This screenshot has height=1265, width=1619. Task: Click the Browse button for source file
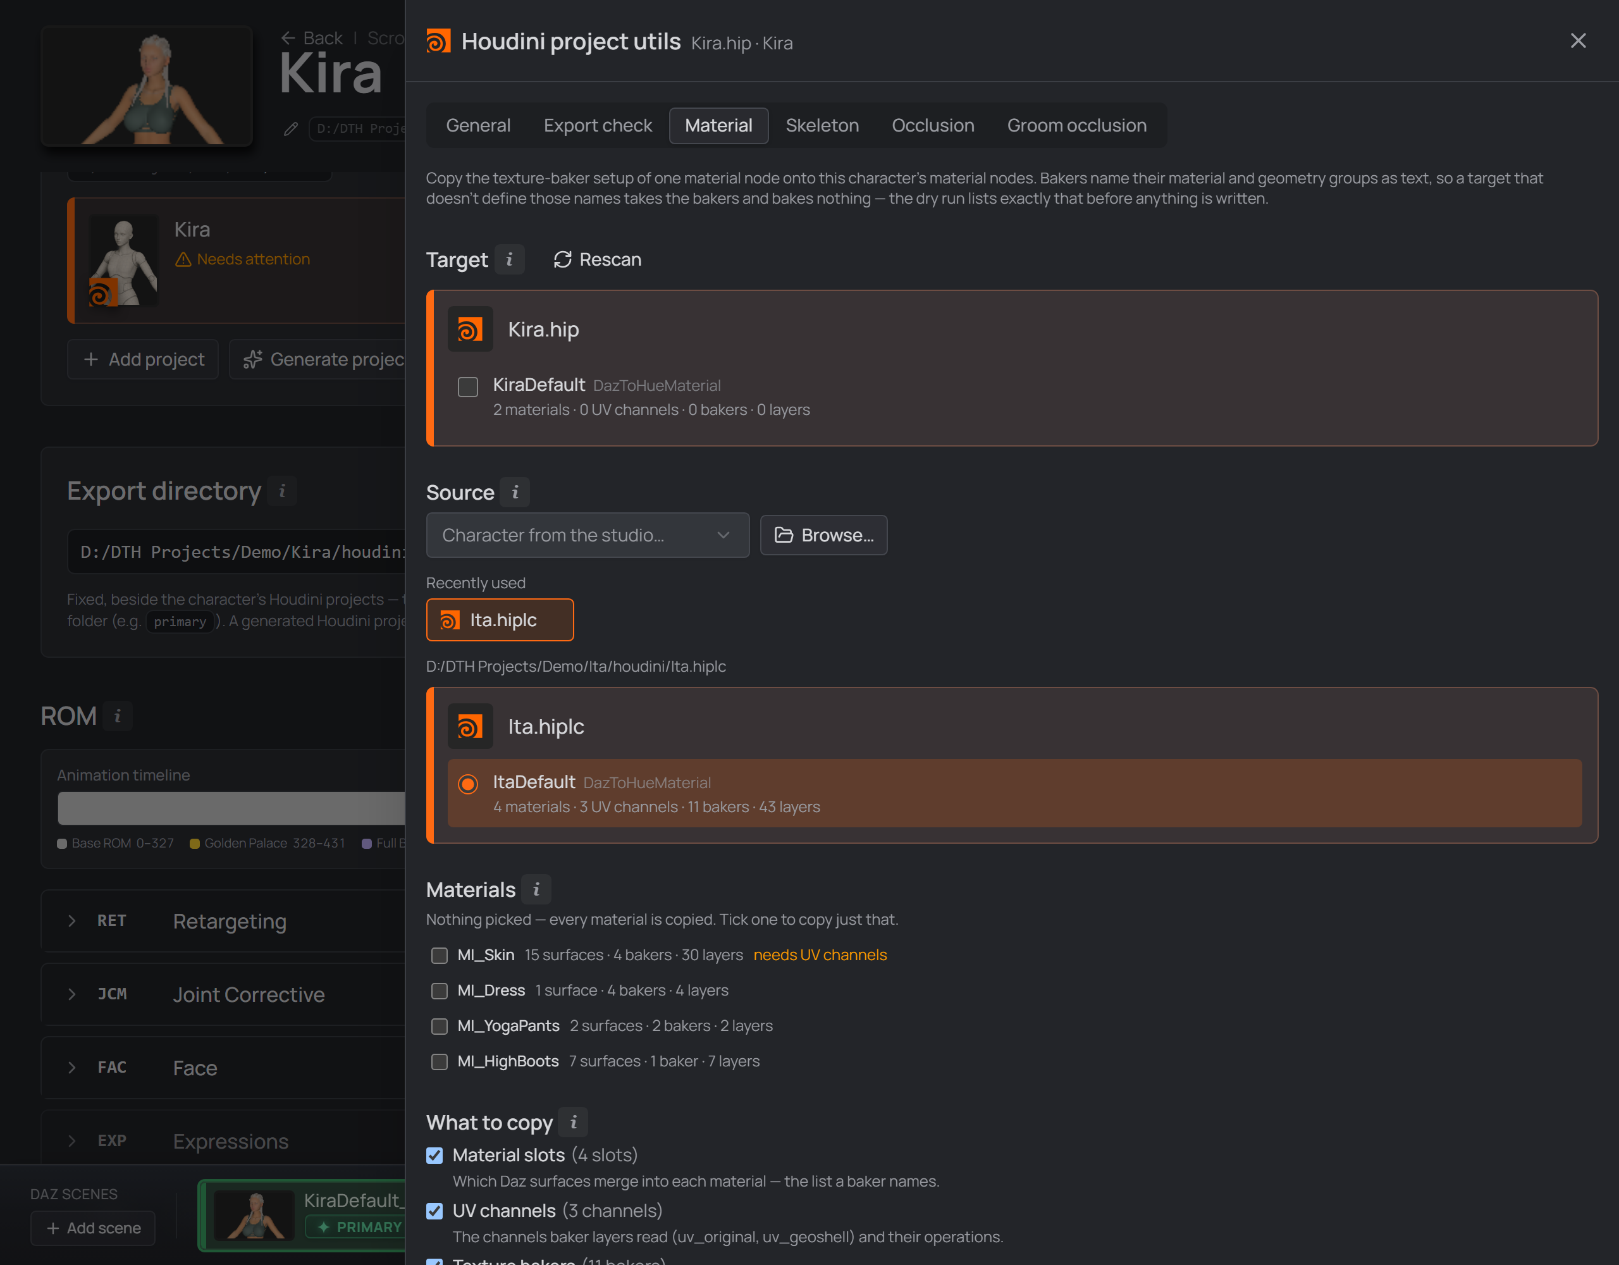point(823,534)
